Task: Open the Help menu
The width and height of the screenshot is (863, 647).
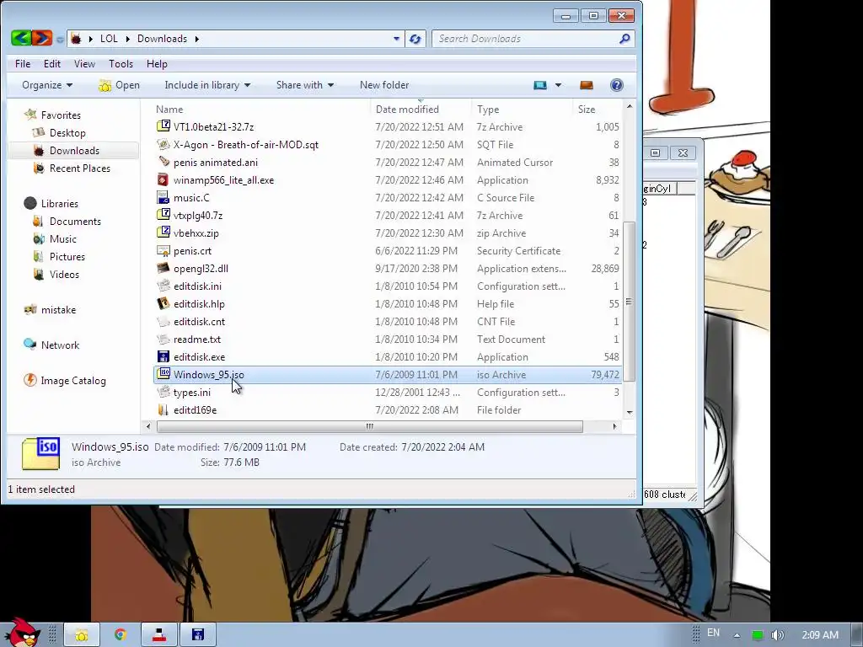Action: pyautogui.click(x=157, y=64)
